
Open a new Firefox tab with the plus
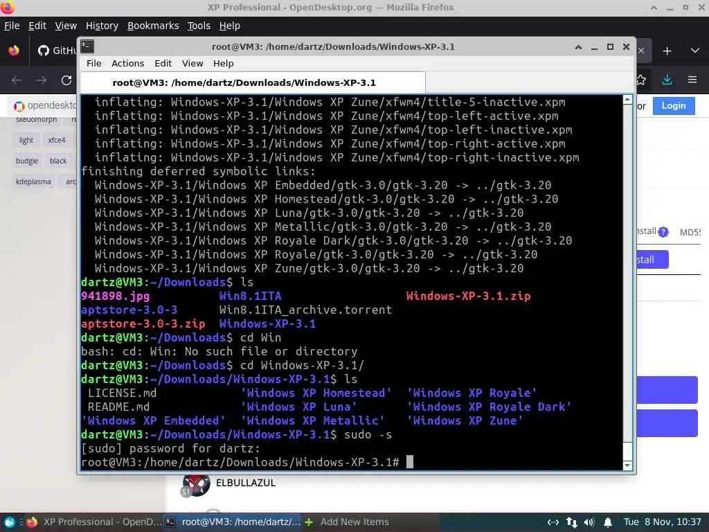(x=667, y=51)
